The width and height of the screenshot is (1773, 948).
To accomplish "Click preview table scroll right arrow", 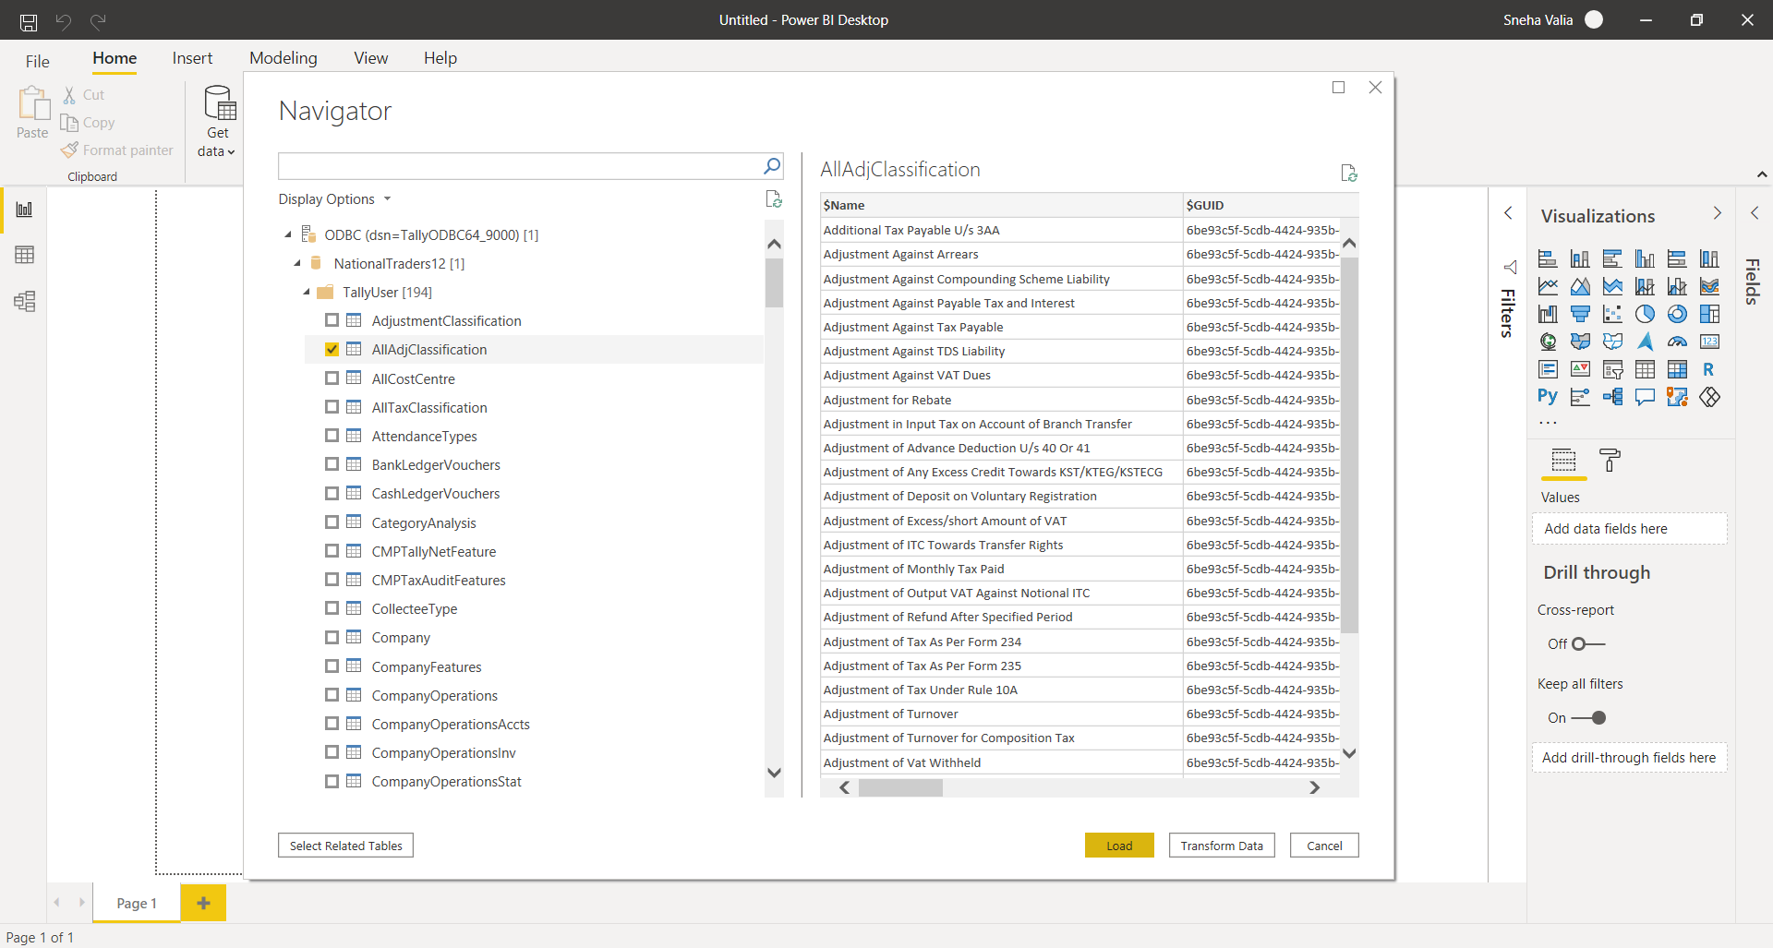I will (x=1314, y=787).
